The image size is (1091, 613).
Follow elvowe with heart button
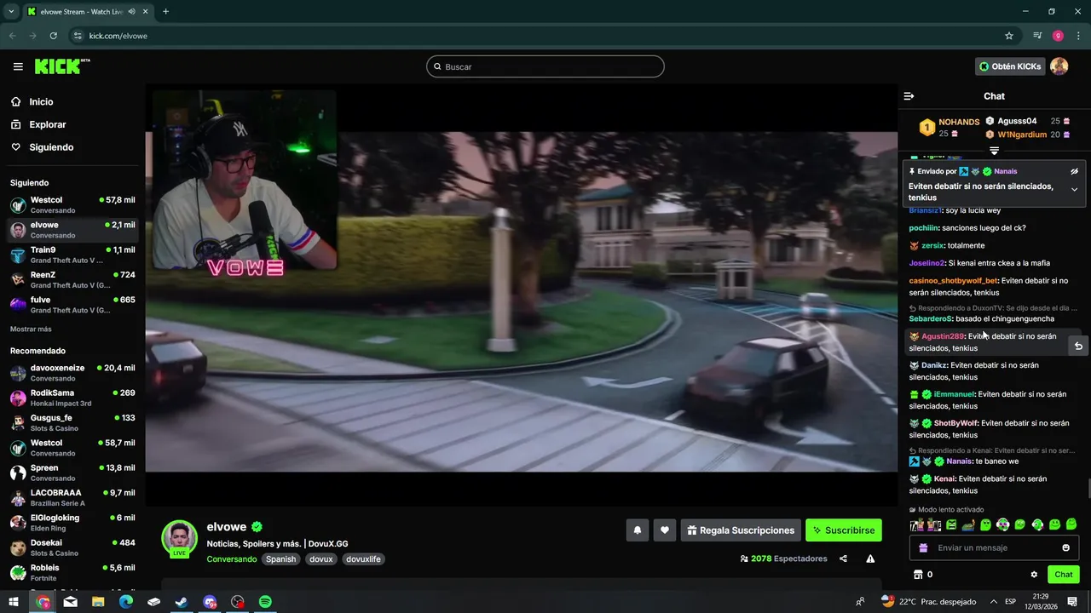point(665,530)
